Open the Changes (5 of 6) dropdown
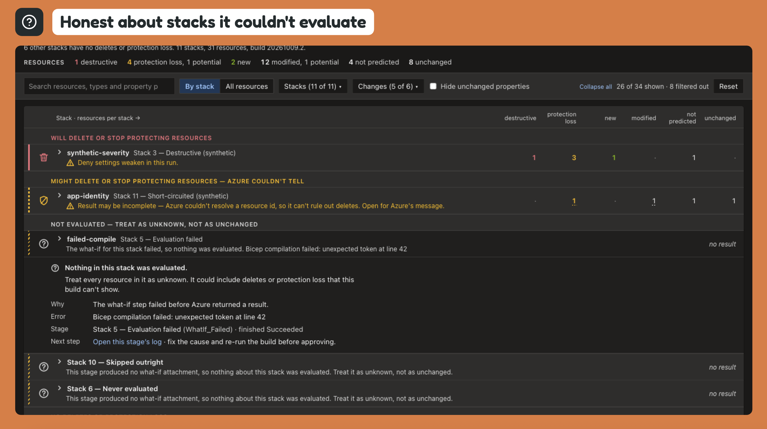 pos(388,86)
